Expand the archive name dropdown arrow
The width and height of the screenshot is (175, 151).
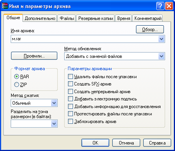coord(162,39)
